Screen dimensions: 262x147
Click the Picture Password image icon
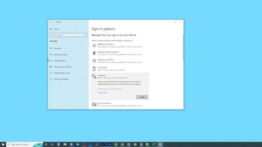[94, 105]
